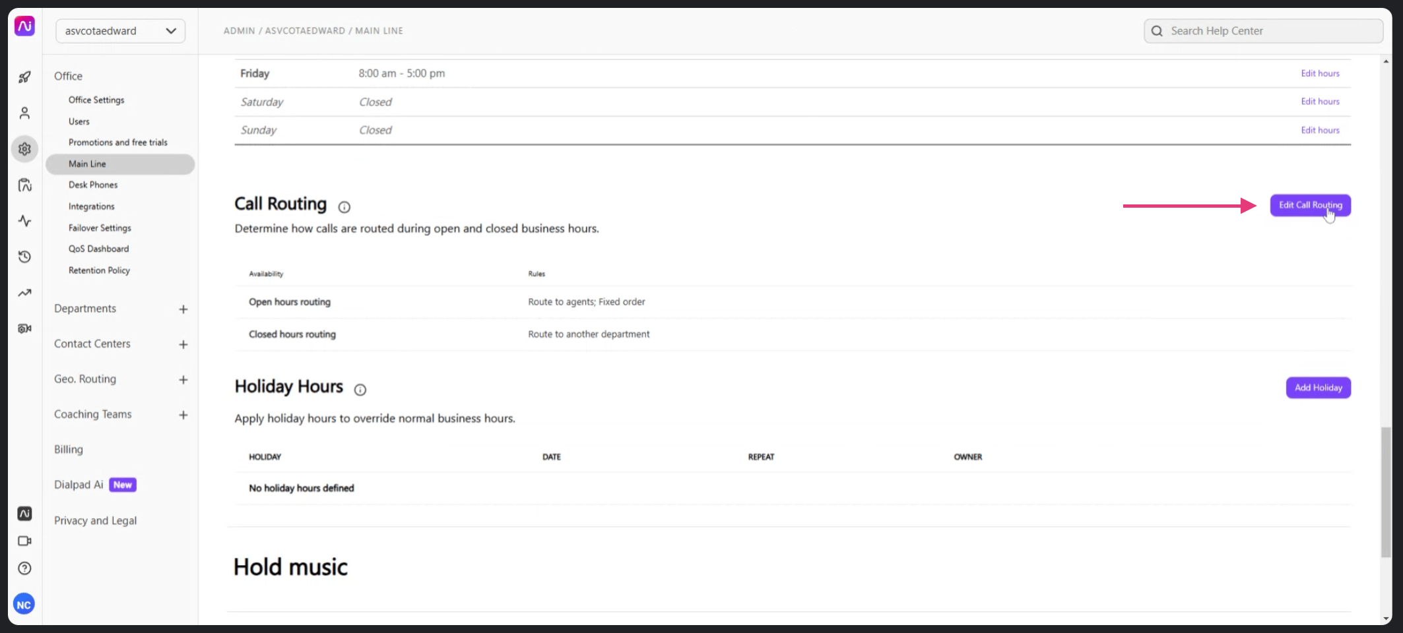
Task: Click the vertical scrollbar thumb
Action: (1386, 493)
